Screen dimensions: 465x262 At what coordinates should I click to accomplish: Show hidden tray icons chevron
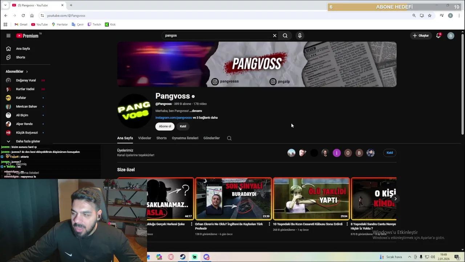coord(410,257)
